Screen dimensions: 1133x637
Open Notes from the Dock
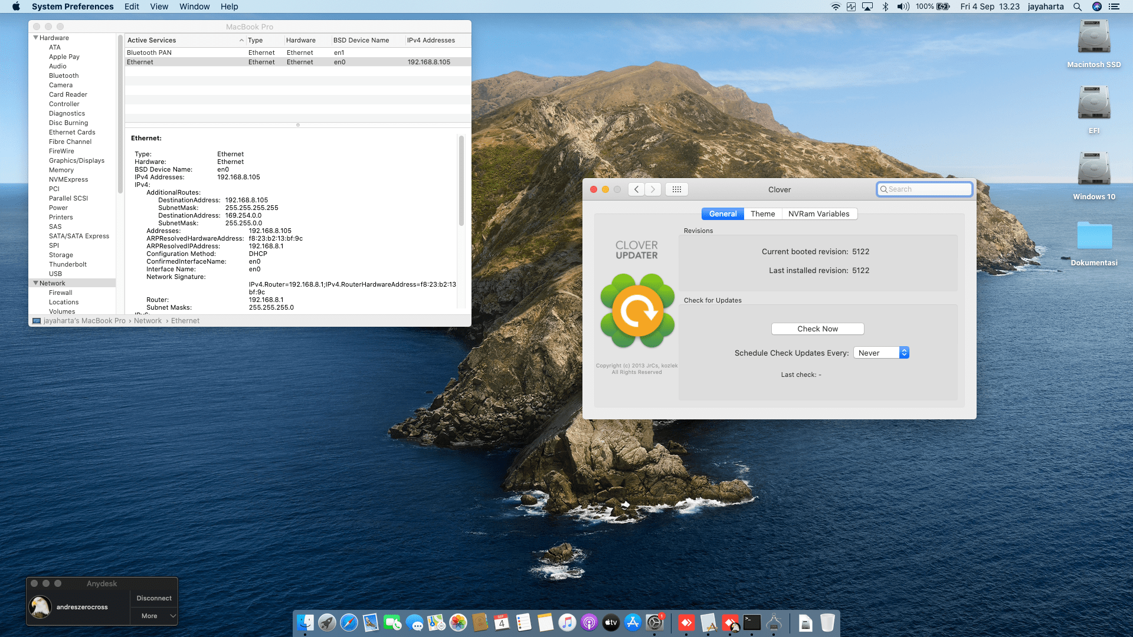545,622
